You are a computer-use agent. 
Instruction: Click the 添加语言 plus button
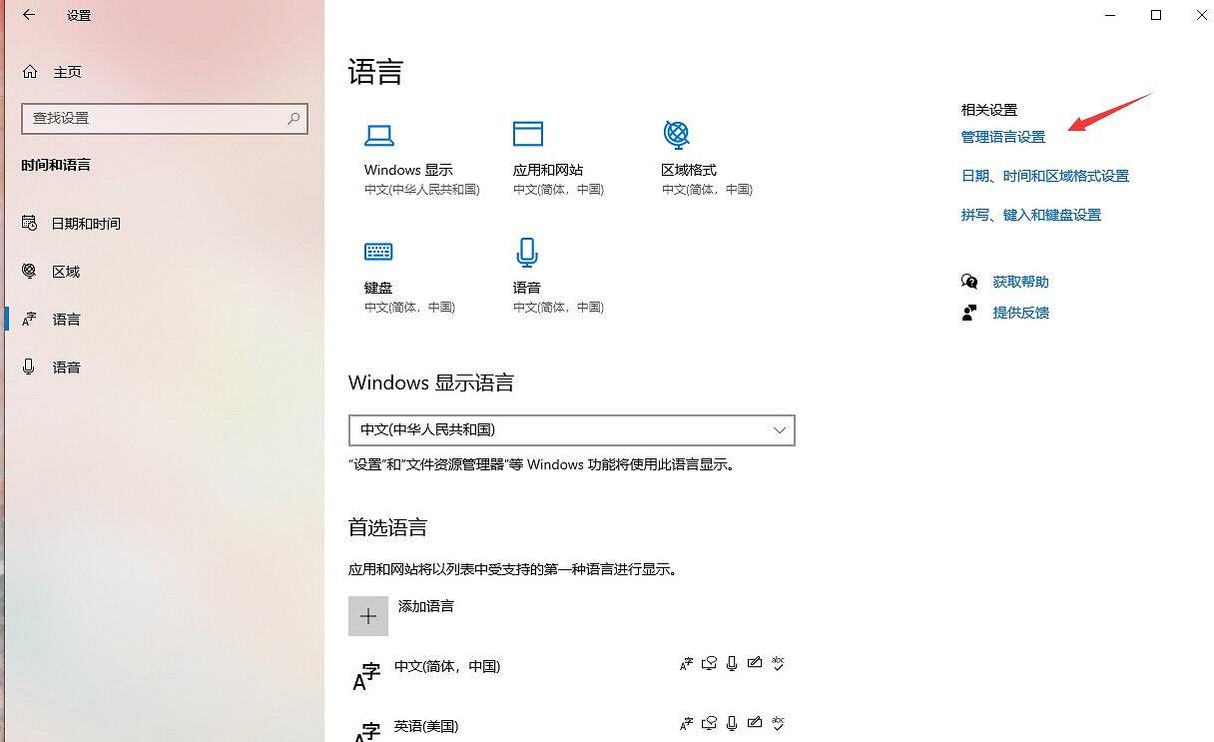pos(368,616)
